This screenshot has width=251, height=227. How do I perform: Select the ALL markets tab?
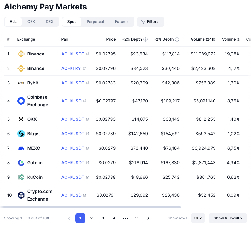[x=13, y=22]
